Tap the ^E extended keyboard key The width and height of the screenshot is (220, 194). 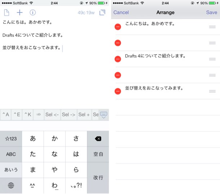coord(17,115)
